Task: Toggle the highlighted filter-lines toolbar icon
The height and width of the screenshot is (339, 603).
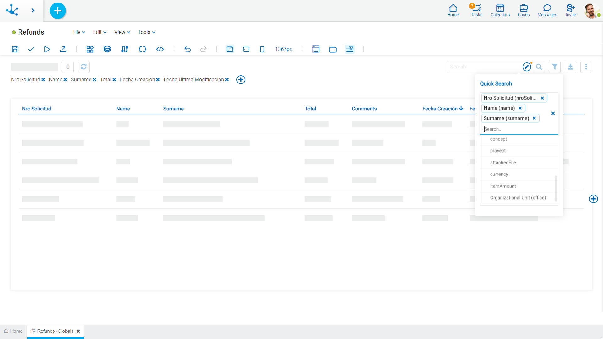Action: (350, 49)
